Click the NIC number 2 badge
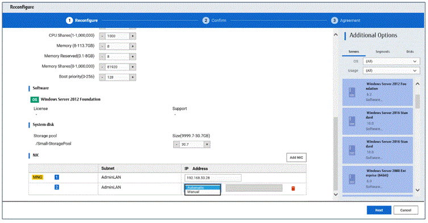This screenshot has width=428, height=223. [x=57, y=187]
